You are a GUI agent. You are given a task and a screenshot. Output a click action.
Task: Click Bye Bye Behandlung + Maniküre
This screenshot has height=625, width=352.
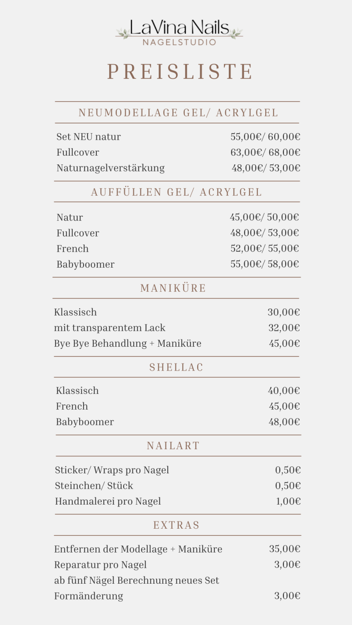point(128,344)
